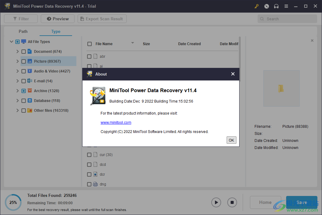Click the abr file icon

click(x=95, y=56)
